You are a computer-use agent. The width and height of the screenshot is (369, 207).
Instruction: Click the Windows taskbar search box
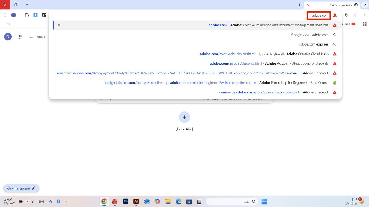(232, 201)
